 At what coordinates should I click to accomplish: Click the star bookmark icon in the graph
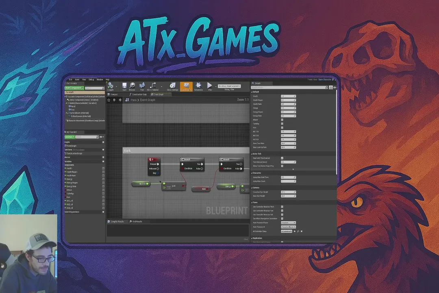(109, 100)
